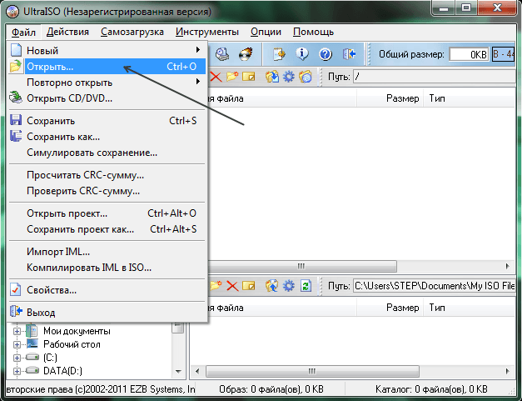Click left arrow of lower horizontal scrollbar

pos(197,371)
